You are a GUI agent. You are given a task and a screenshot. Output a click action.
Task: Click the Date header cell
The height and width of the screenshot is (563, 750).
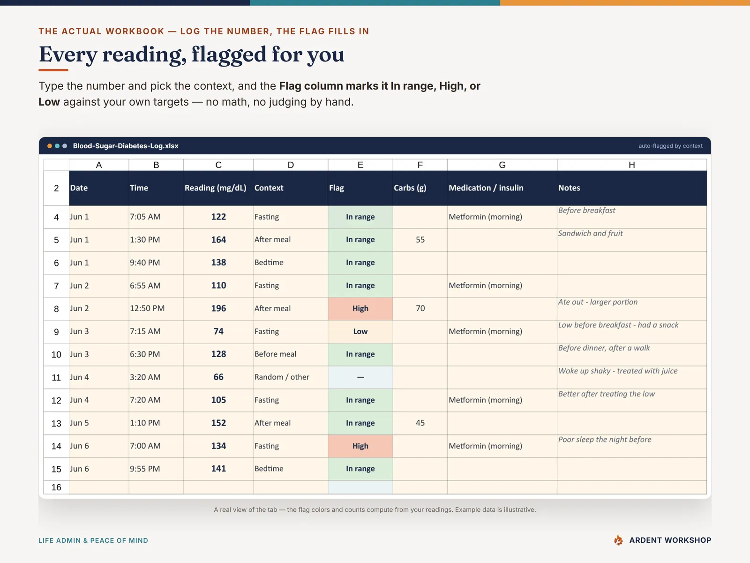(99, 188)
